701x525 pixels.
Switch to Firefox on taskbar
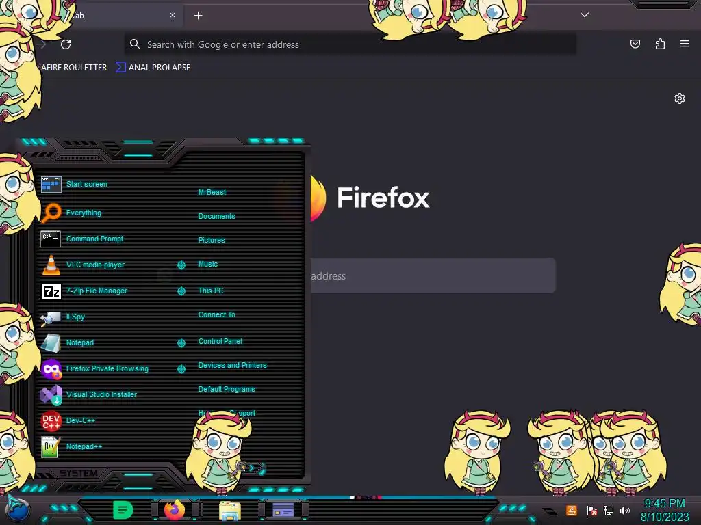[x=175, y=510]
